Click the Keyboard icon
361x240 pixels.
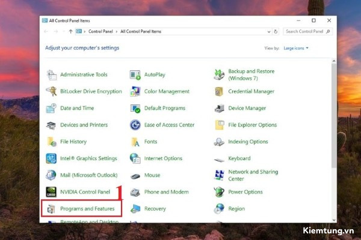219,160
